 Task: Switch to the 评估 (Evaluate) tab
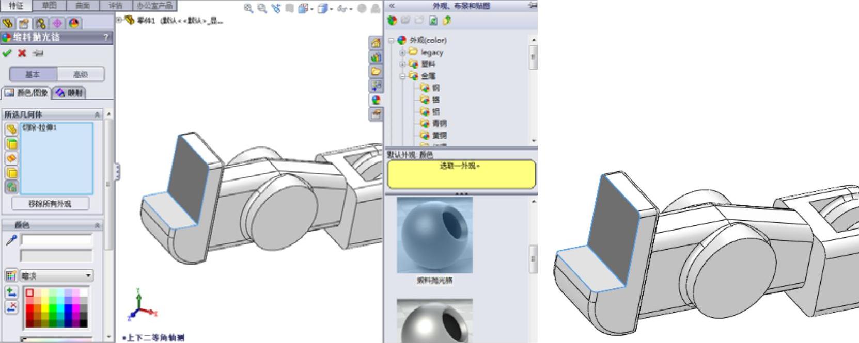[115, 6]
